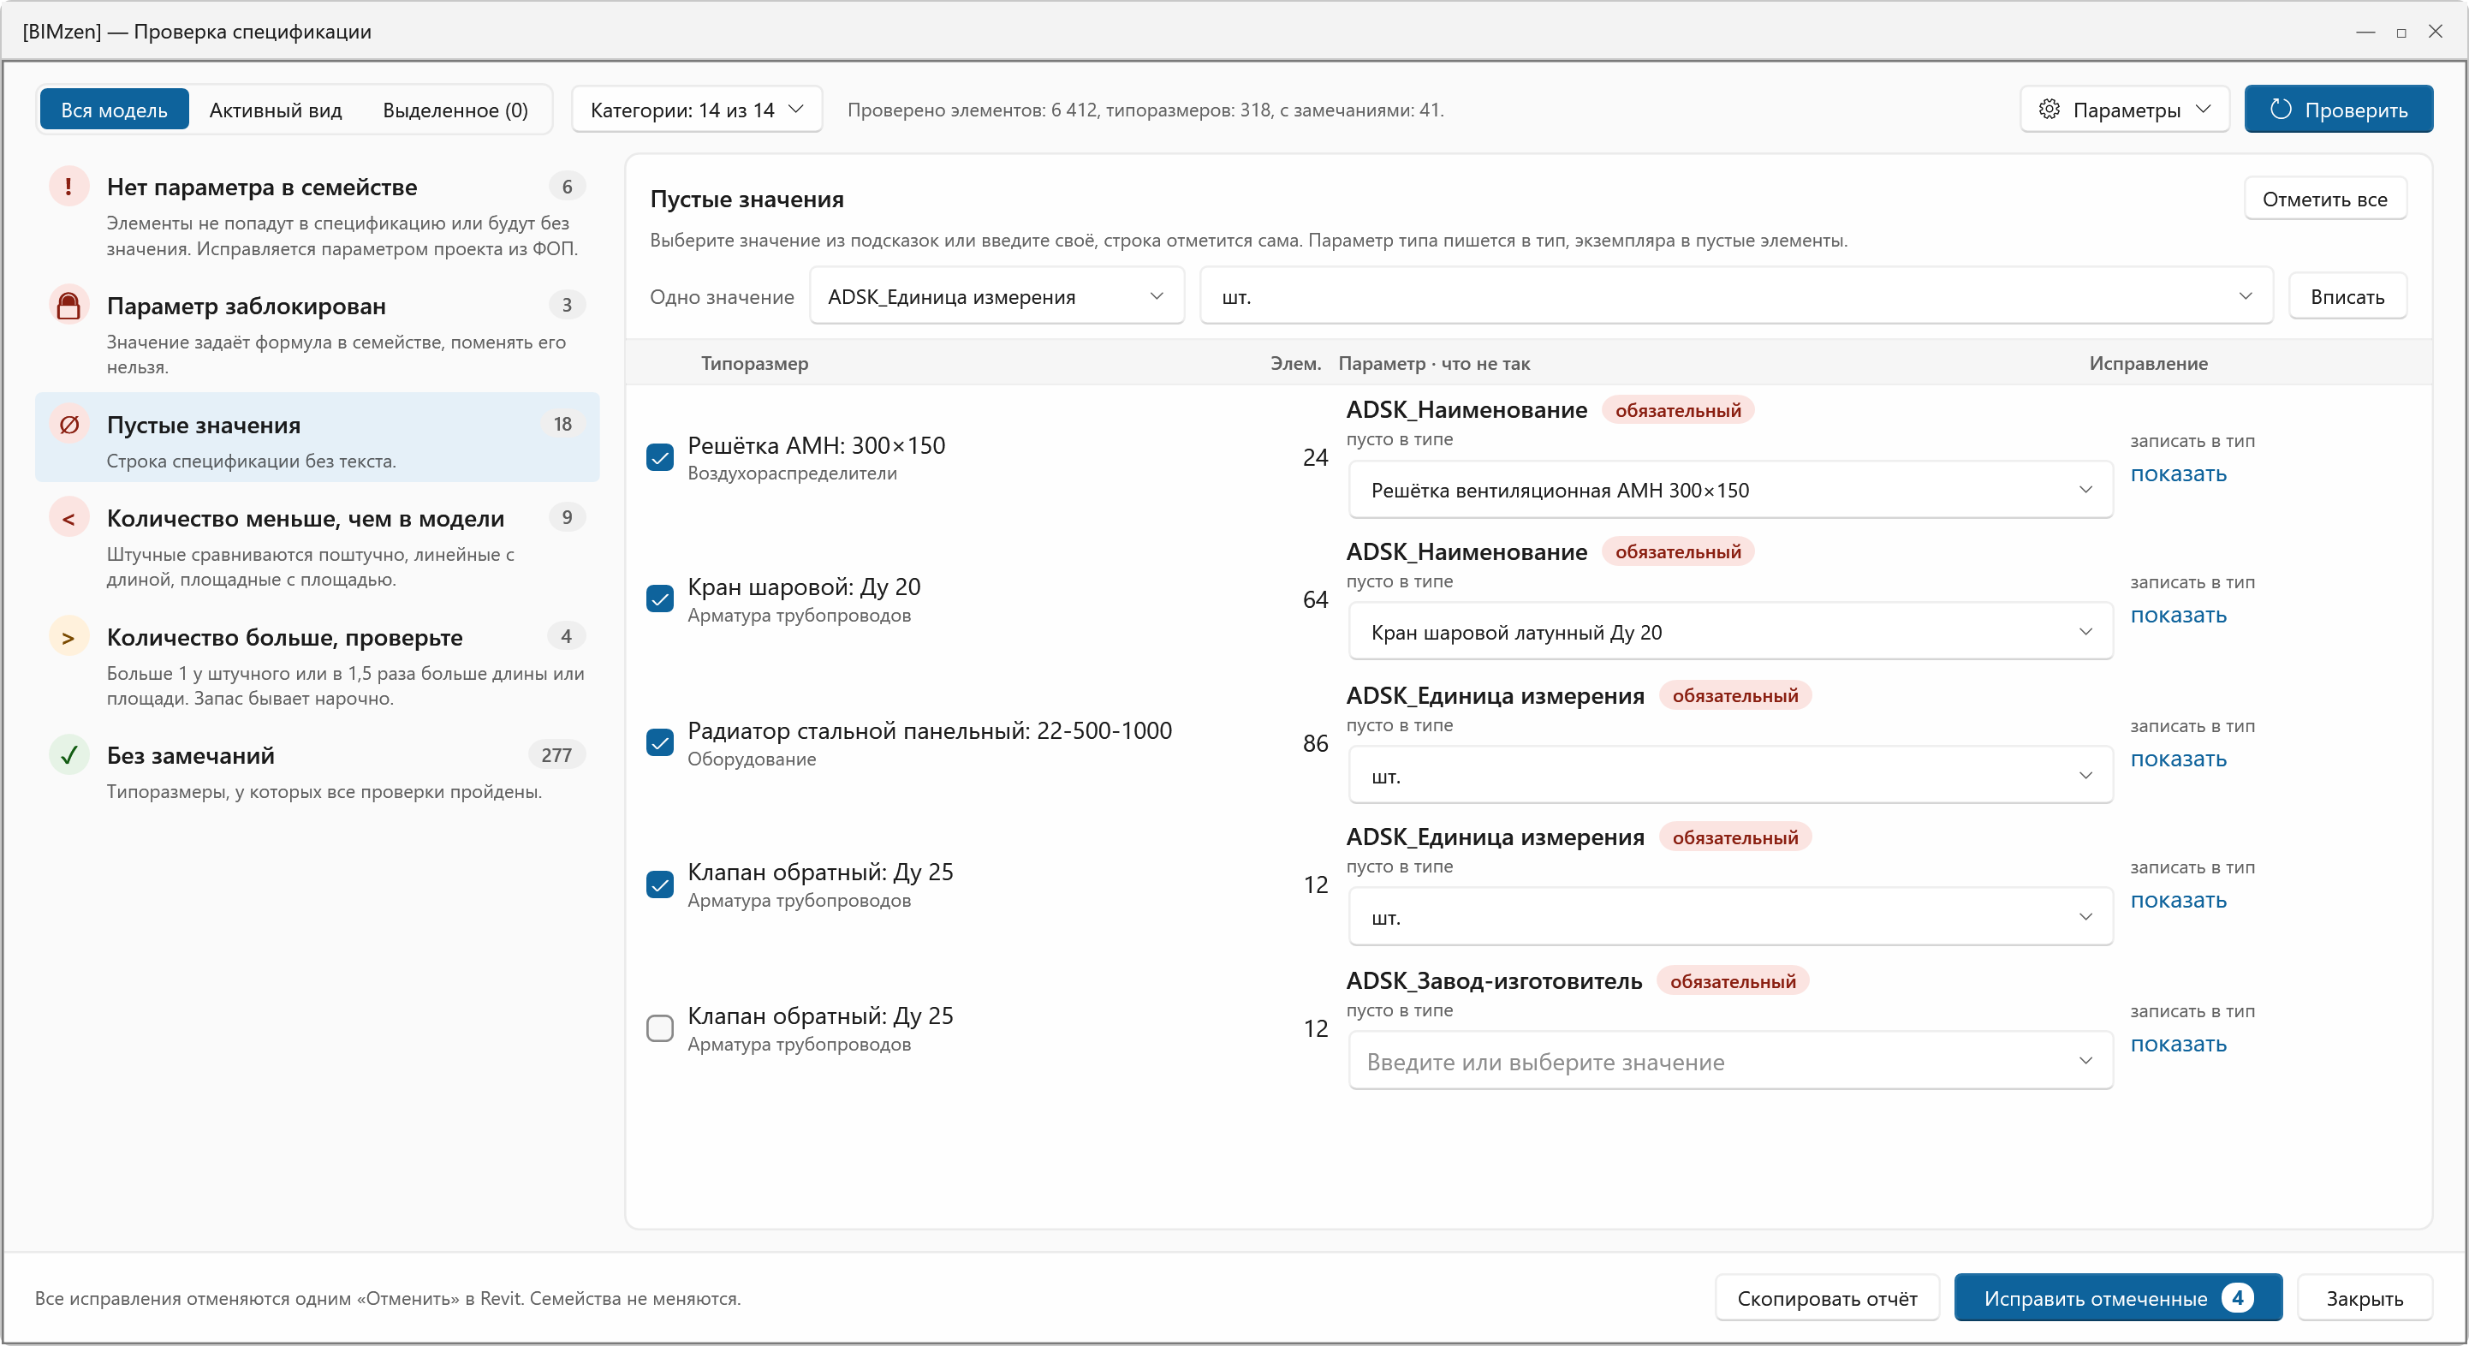Image resolution: width=2469 pixels, height=1346 pixels.
Task: Click the Проверить button
Action: (2338, 110)
